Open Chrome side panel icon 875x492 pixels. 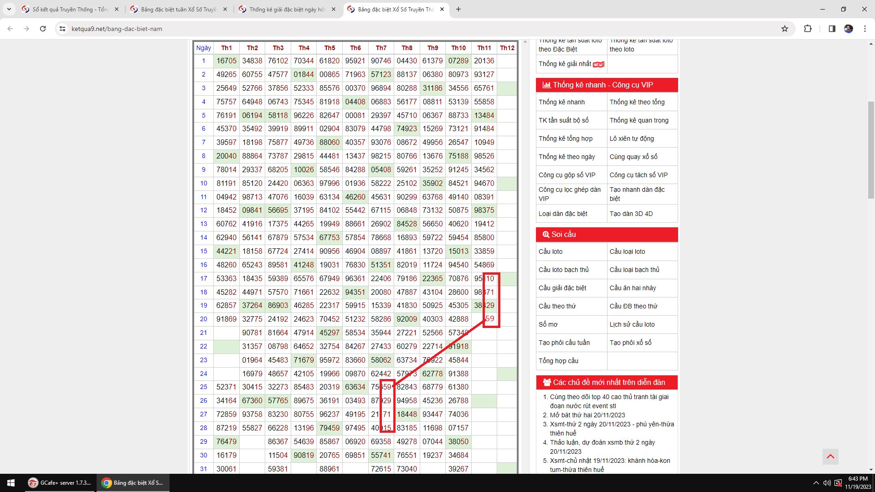[x=832, y=29]
